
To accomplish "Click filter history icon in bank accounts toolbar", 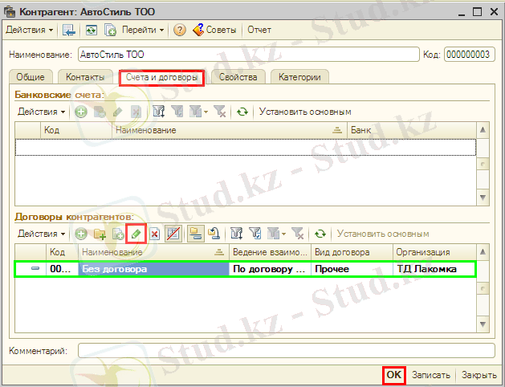I will [x=195, y=112].
